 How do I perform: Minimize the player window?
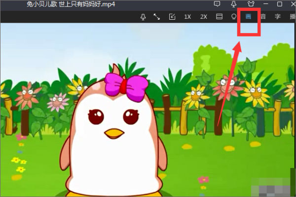tap(265, 4)
